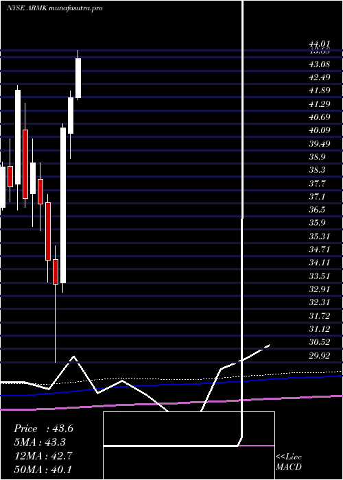Viewport: 343px width, 480px height.
Task: Click the 33.51 price label
Action: 320,276
